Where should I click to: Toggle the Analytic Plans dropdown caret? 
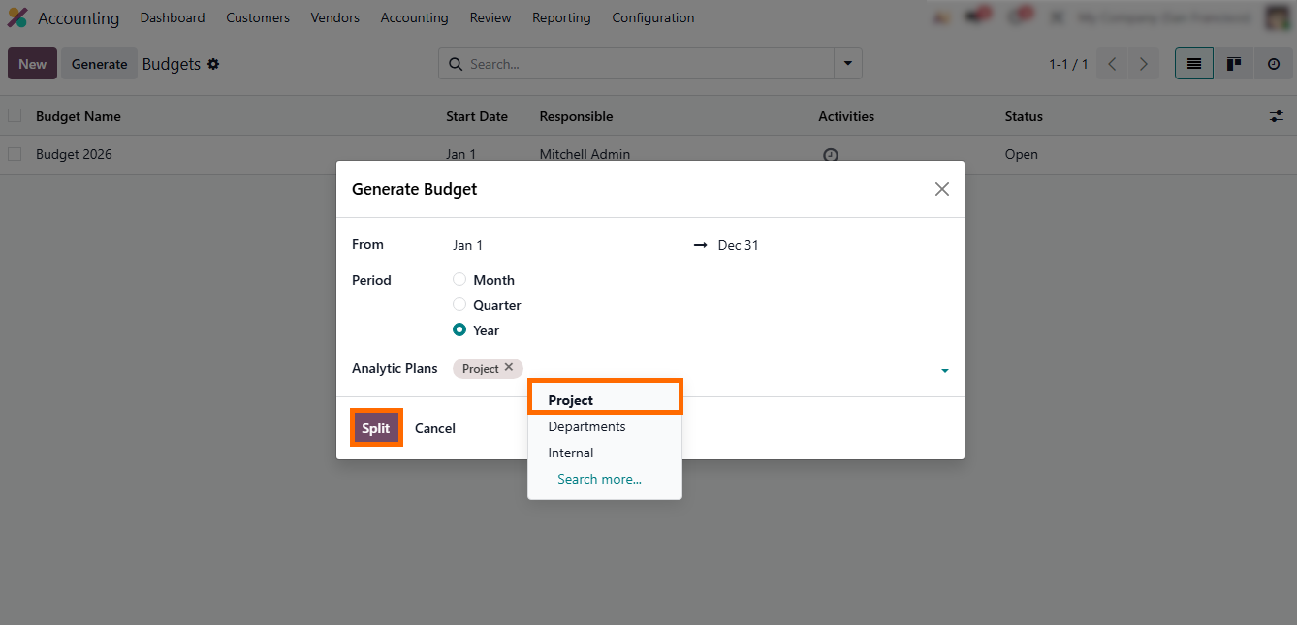944,371
